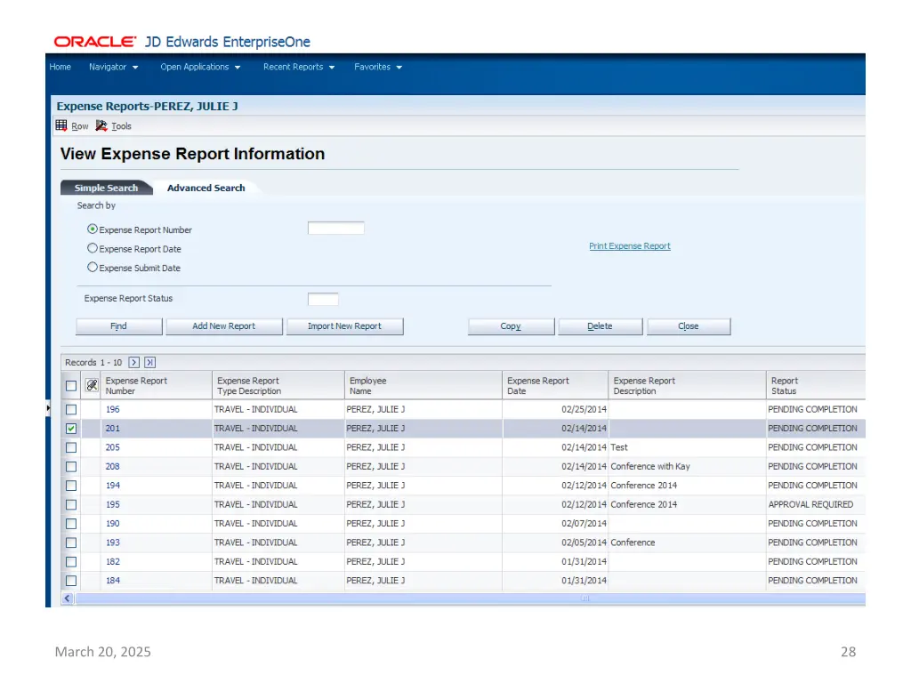Click the horizontal scrollbar under the grid
The height and width of the screenshot is (683, 911).
pos(470,599)
